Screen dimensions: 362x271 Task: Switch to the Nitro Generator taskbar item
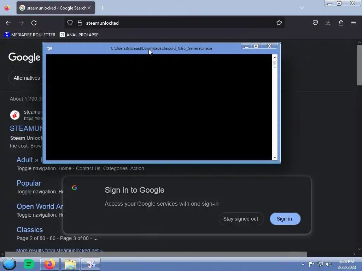point(91,264)
